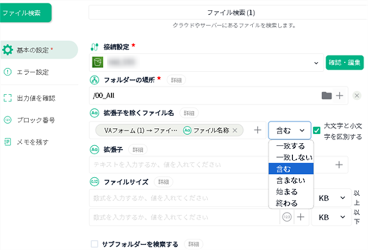Viewport: 368px width, 250px height.
Task: Remove the ファイル名称 chip with its X
Action: coord(235,130)
